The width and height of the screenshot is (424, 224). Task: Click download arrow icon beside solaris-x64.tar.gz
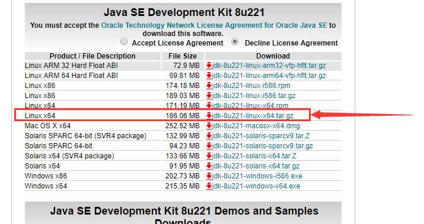click(x=209, y=166)
